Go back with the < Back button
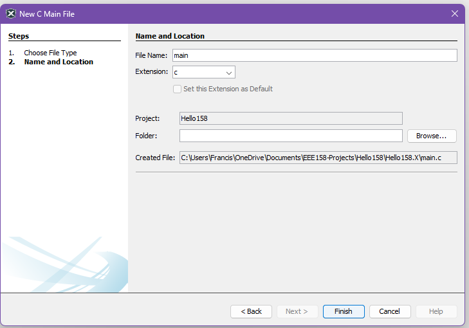The image size is (469, 328). pos(251,311)
